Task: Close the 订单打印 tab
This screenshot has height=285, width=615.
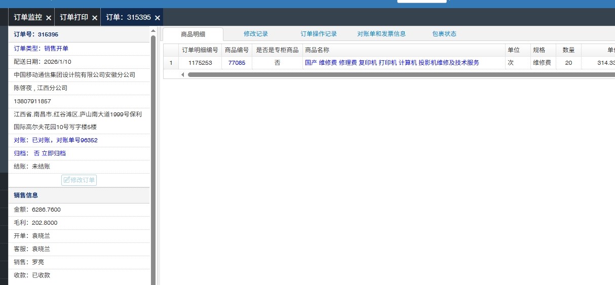Action: 95,18
